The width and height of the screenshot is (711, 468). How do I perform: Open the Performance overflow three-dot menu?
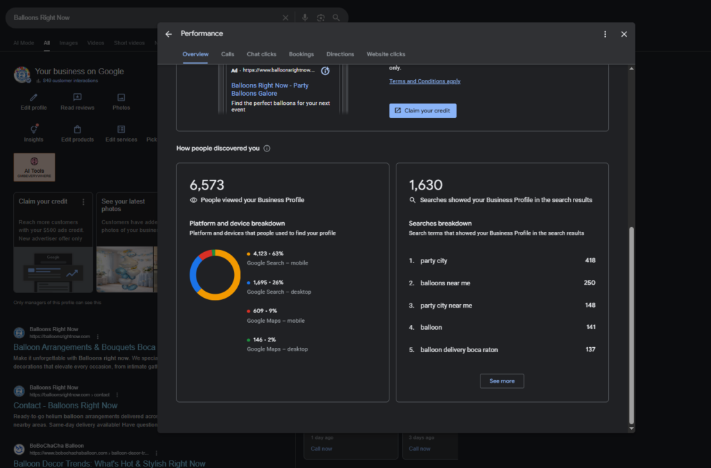tap(605, 33)
